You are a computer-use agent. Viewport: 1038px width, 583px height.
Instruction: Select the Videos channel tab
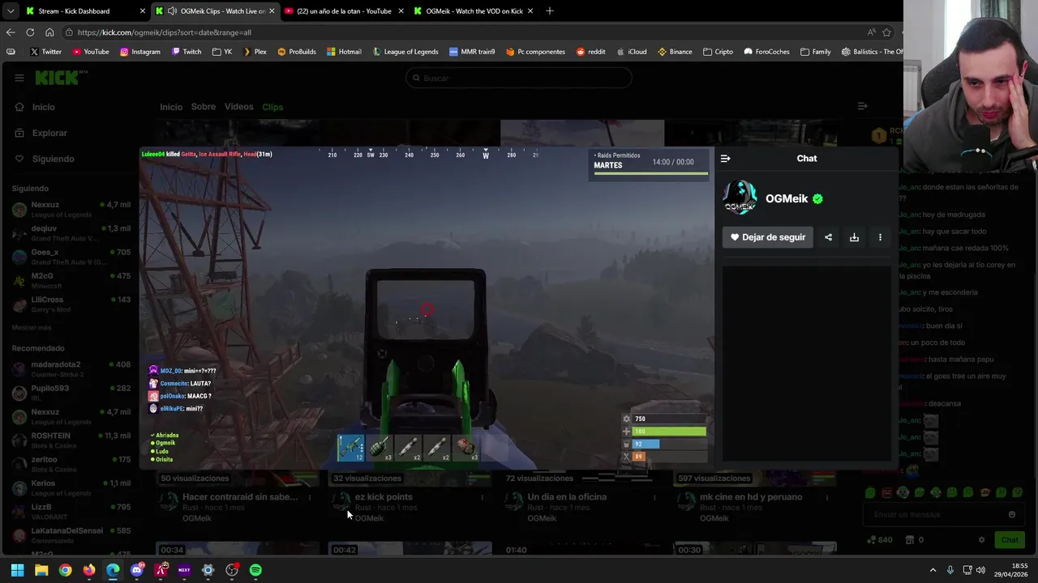pyautogui.click(x=238, y=107)
